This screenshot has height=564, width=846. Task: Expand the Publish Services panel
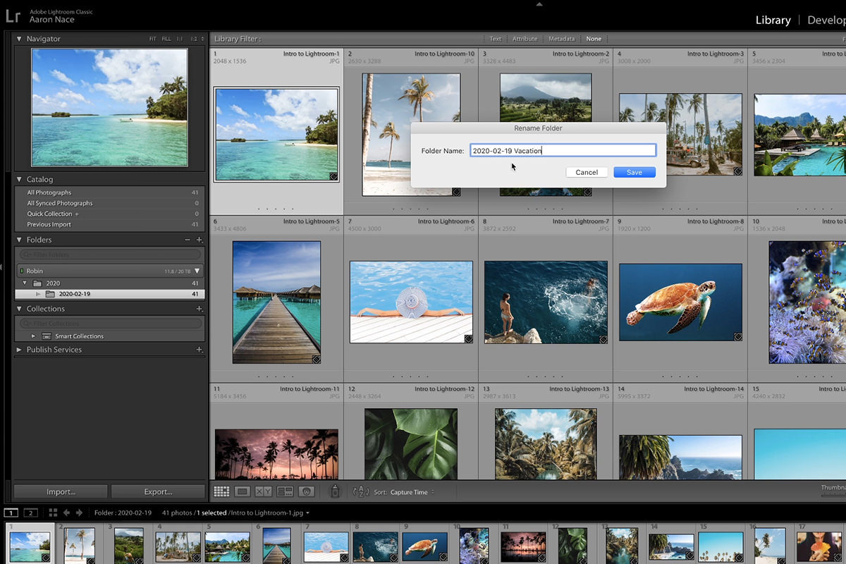(x=19, y=350)
